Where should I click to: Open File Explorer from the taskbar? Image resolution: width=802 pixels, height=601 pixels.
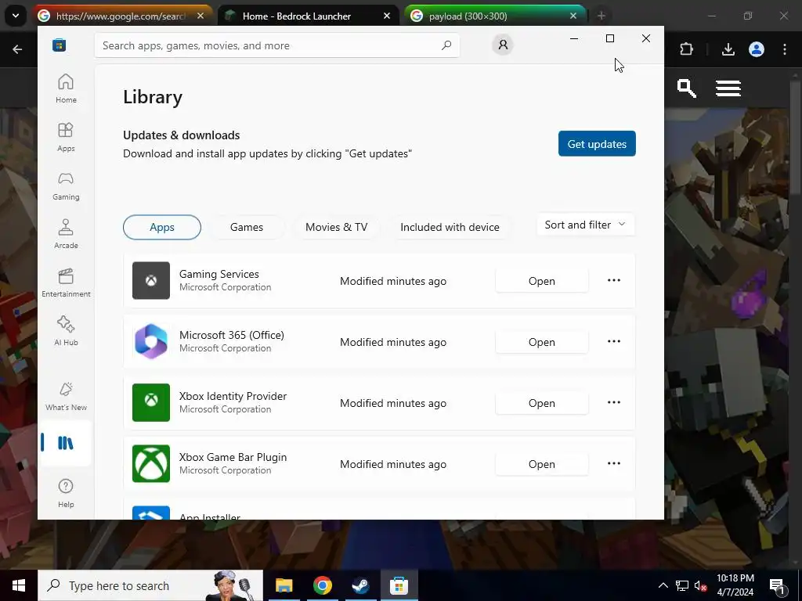tap(284, 585)
